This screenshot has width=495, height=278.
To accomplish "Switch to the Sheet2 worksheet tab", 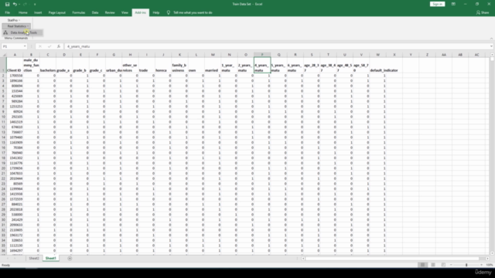I will pyautogui.click(x=34, y=259).
